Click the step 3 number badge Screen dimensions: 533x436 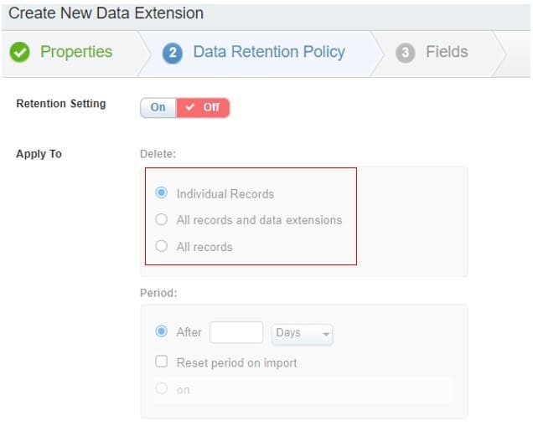tap(406, 53)
